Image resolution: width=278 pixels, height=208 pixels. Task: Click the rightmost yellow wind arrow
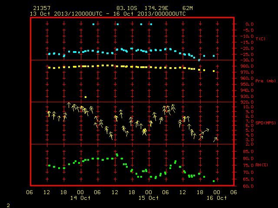pyautogui.click(x=215, y=140)
